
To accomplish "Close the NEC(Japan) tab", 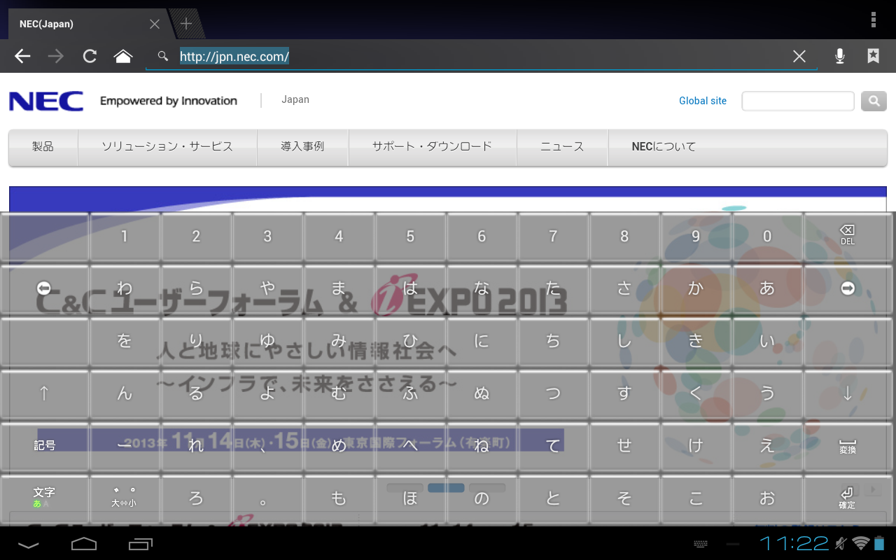I will pos(155,24).
